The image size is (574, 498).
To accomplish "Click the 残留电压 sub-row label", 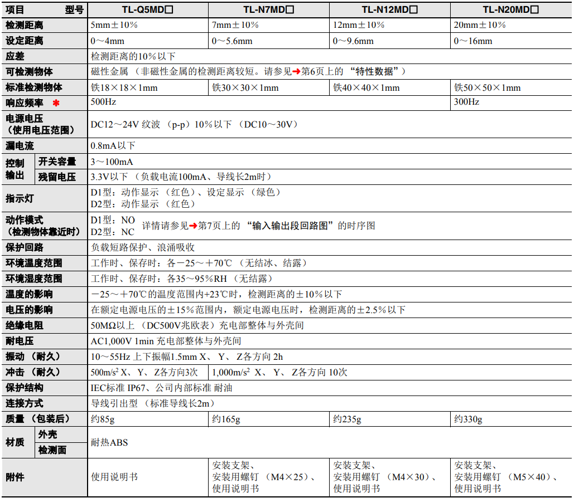I will [x=57, y=177].
